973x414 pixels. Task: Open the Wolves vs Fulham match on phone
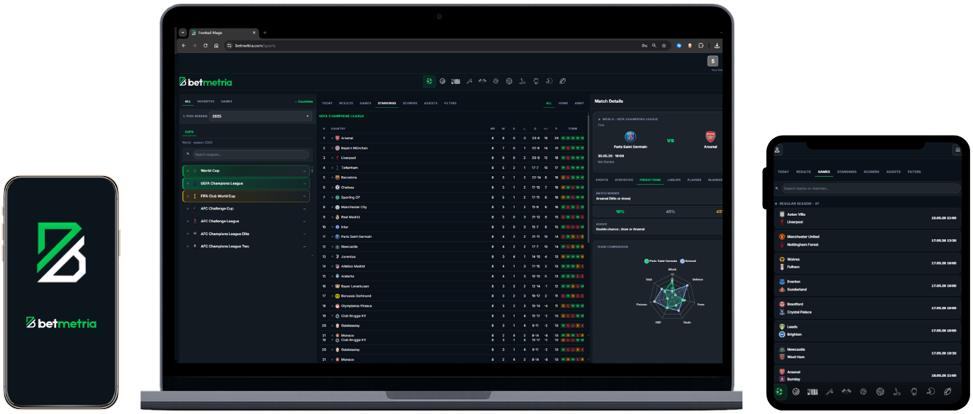(x=869, y=263)
